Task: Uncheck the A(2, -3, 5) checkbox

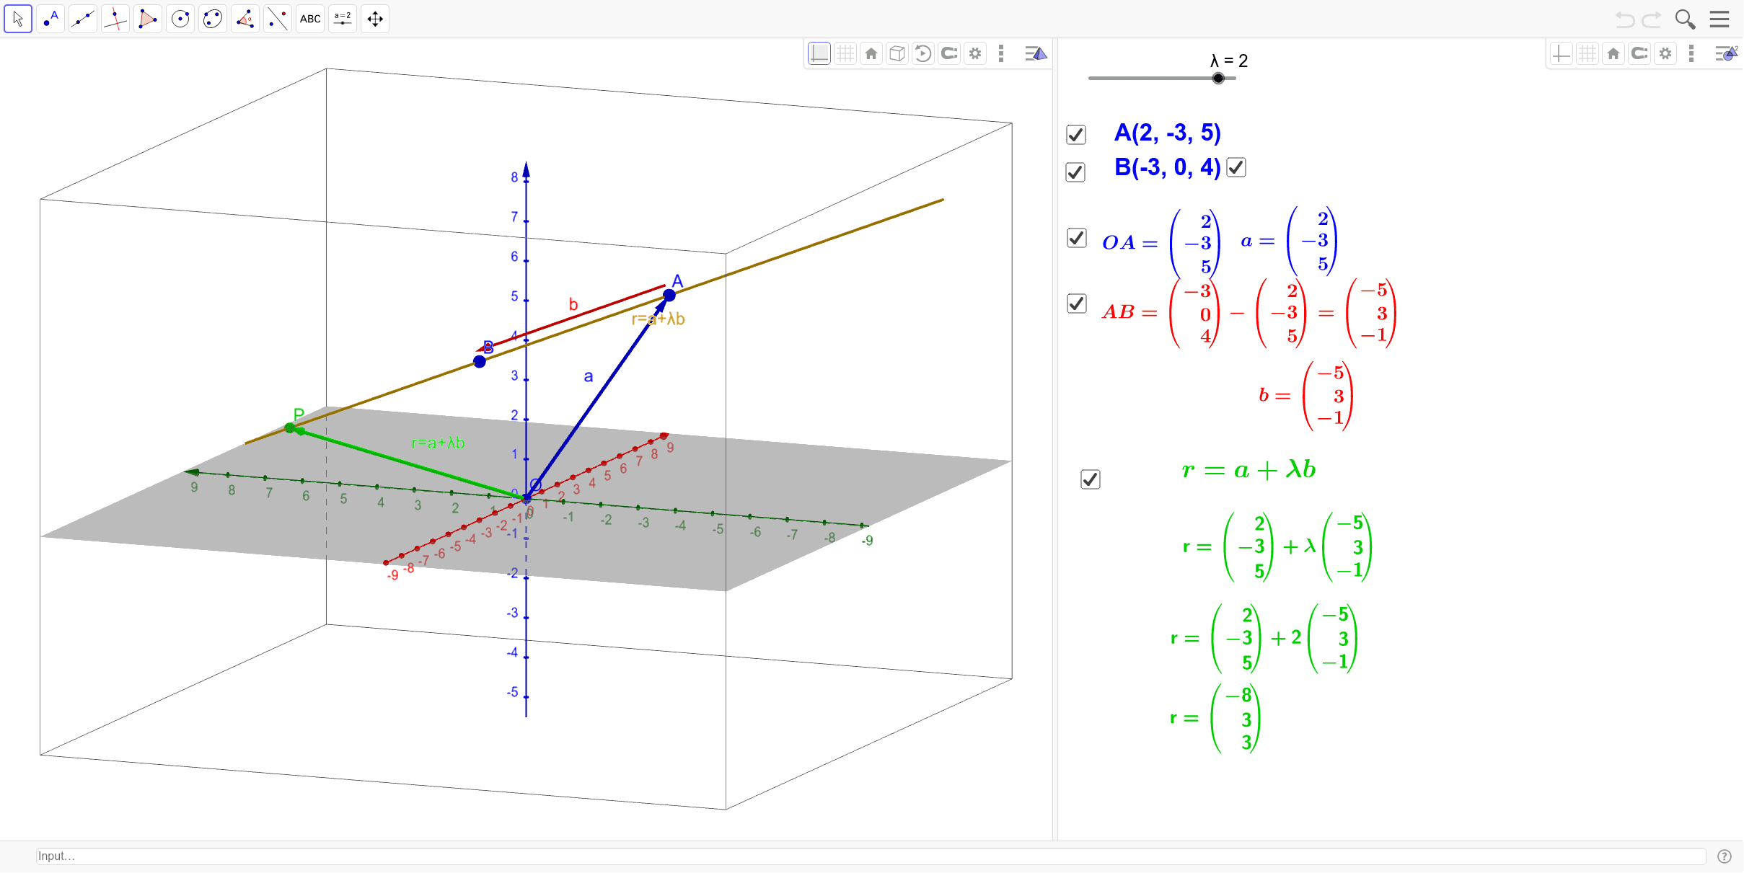Action: pos(1075,135)
